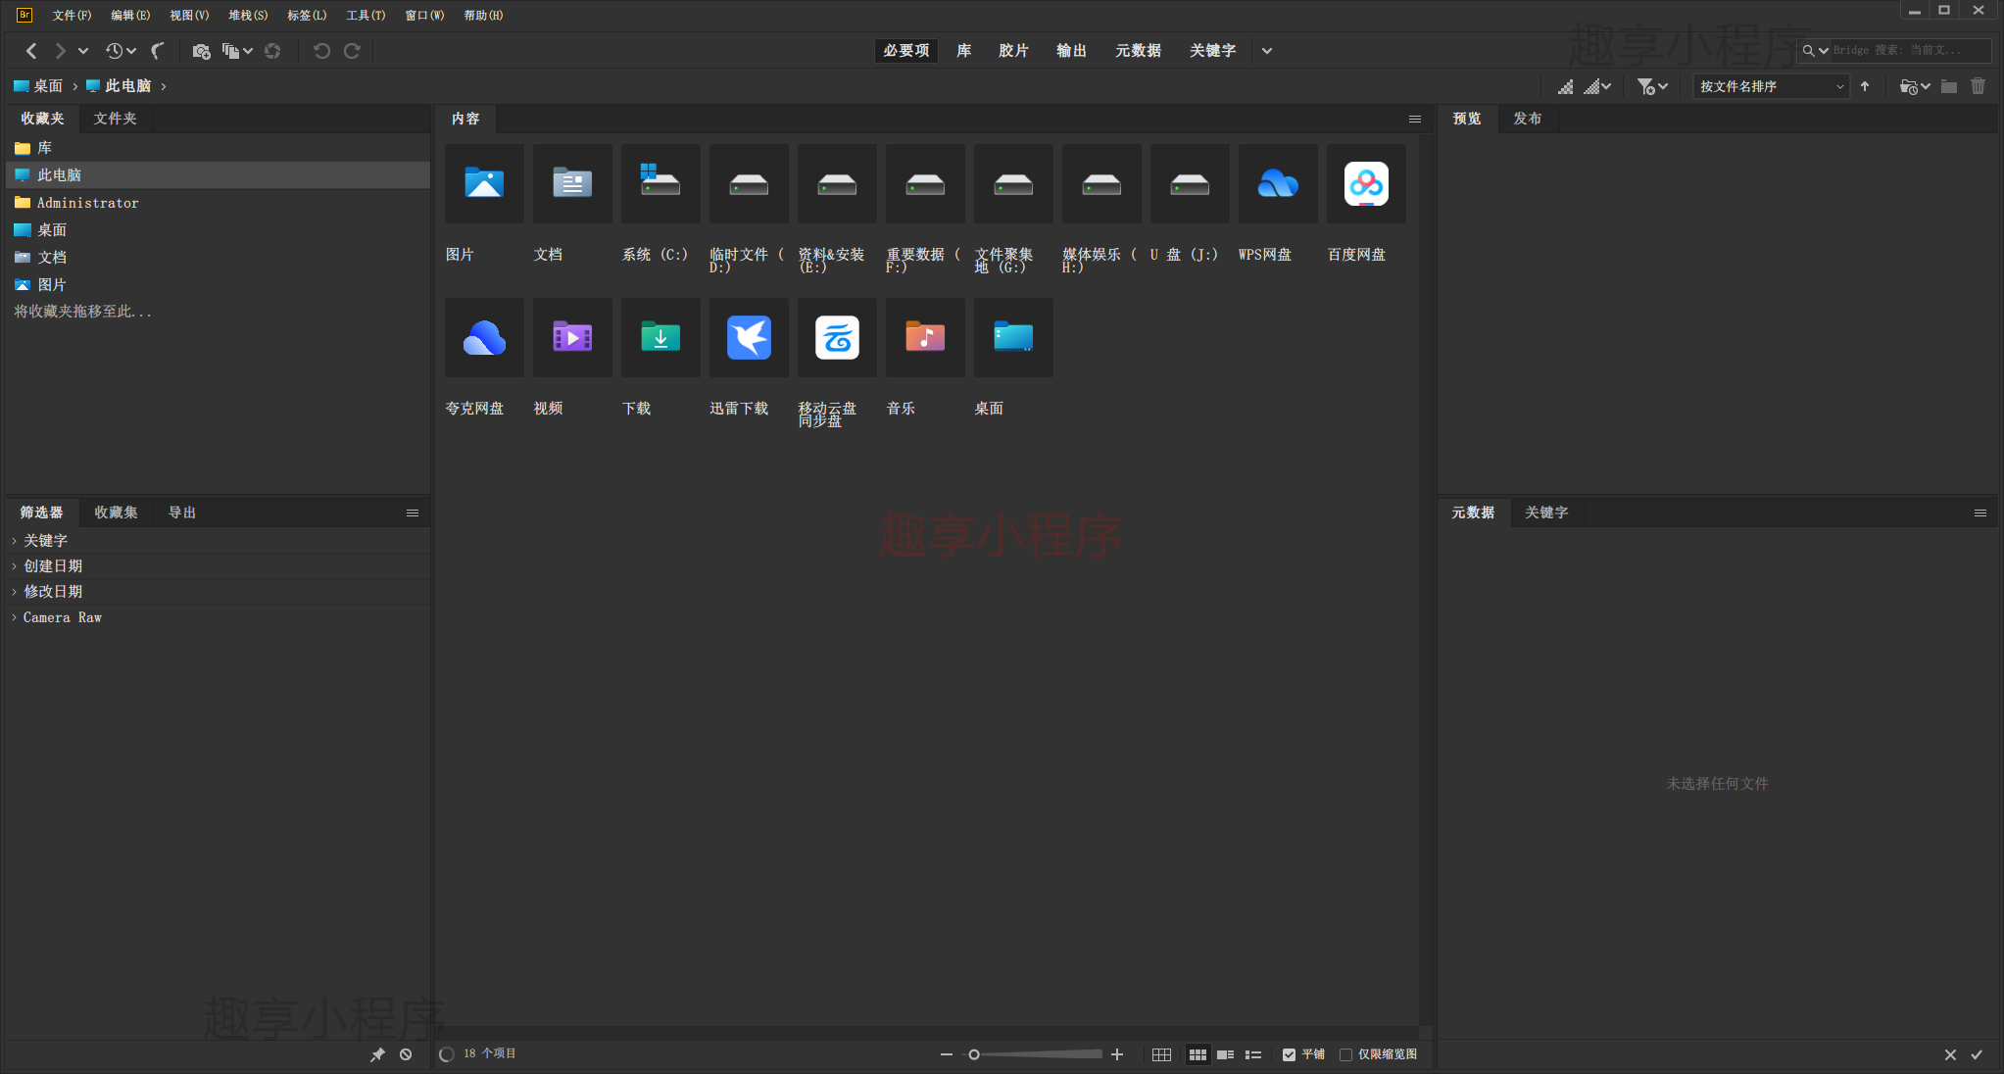Click the minus smaller thumbnails button

coord(946,1054)
